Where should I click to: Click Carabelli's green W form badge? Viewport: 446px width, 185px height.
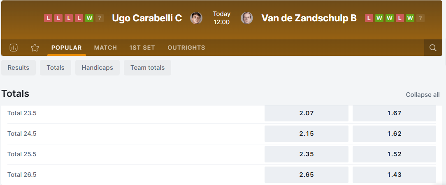coord(89,18)
